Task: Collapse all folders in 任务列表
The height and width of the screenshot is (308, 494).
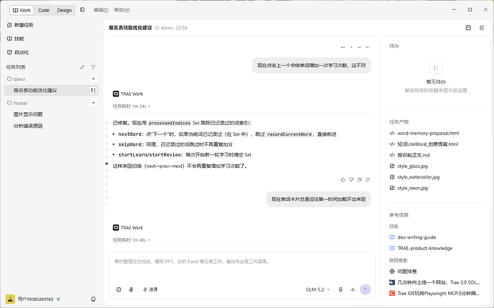Action: tap(82, 67)
